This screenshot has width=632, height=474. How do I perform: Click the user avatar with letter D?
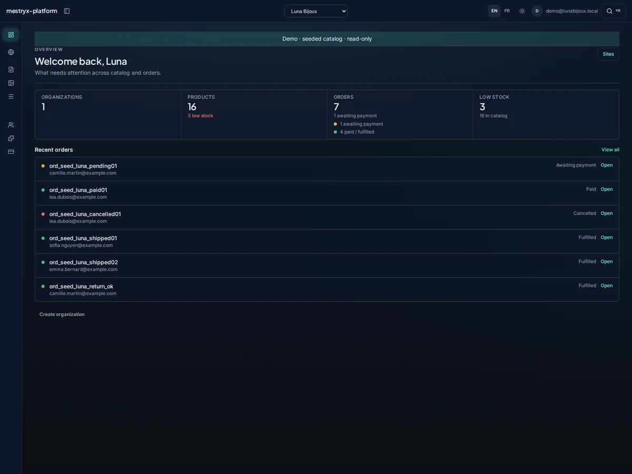click(537, 11)
